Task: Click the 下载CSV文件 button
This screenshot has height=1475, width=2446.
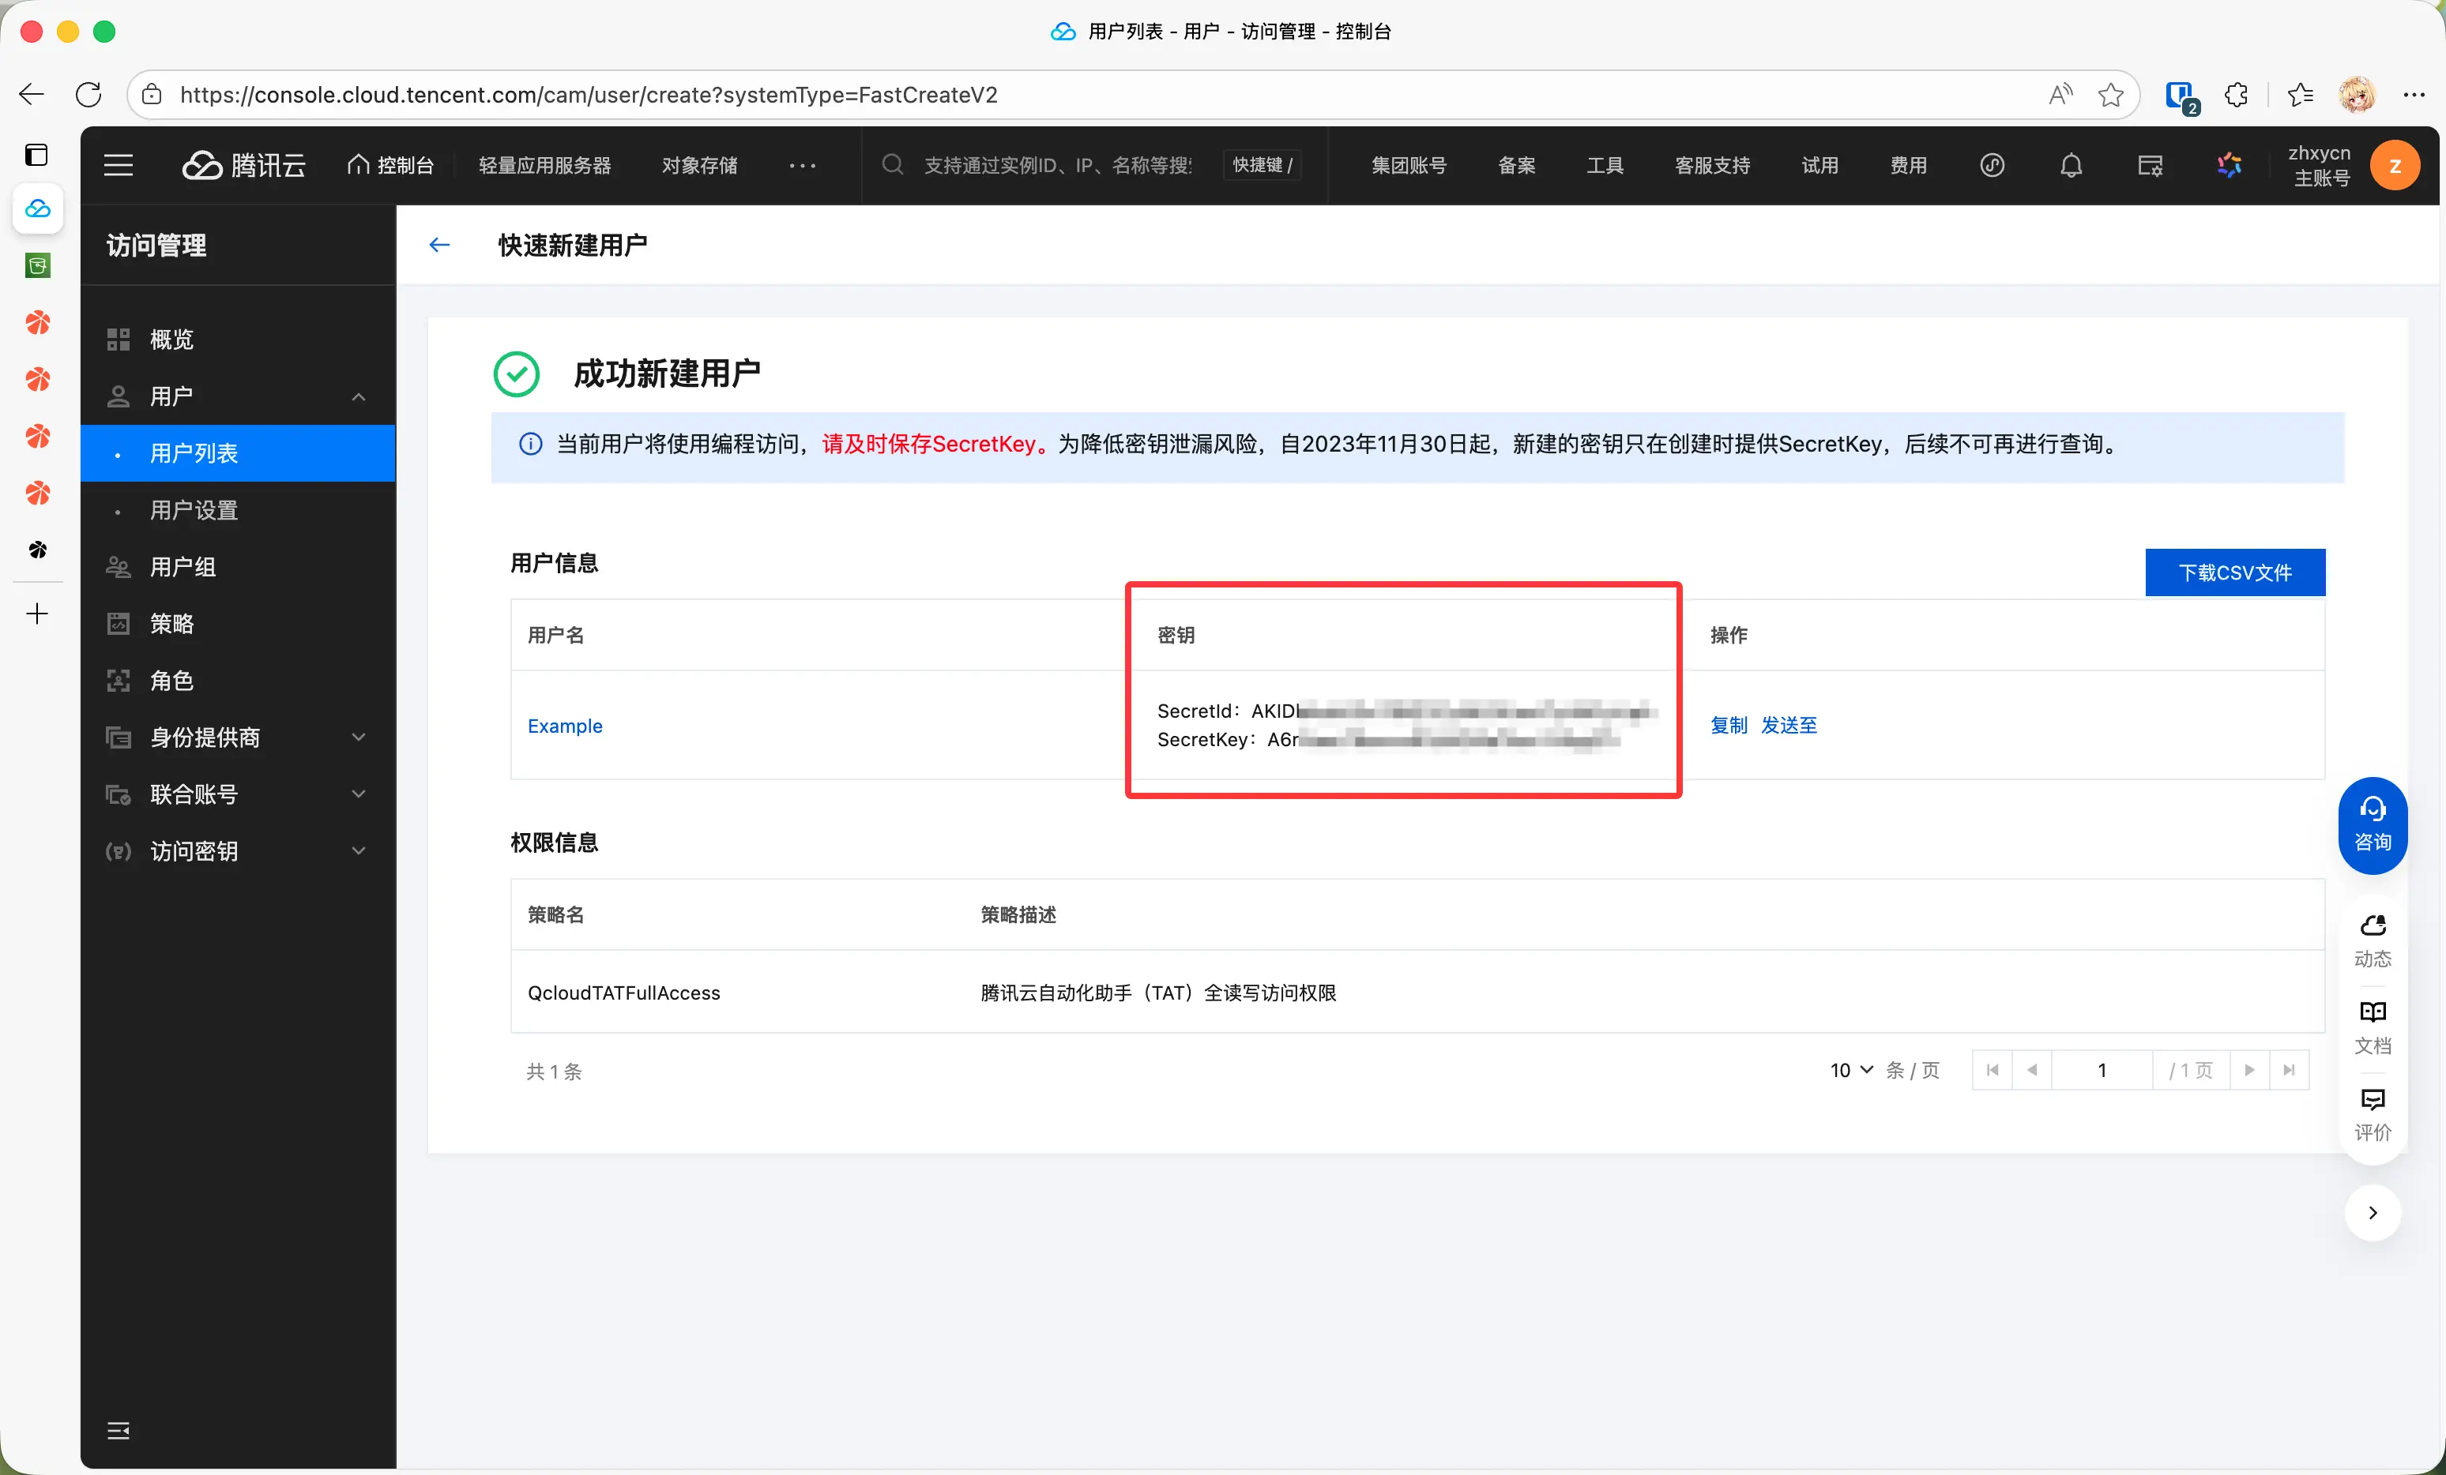Action: click(2234, 572)
